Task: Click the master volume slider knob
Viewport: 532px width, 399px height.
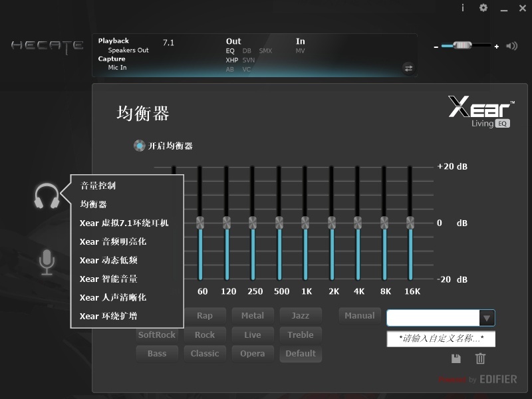Action: pyautogui.click(x=462, y=45)
